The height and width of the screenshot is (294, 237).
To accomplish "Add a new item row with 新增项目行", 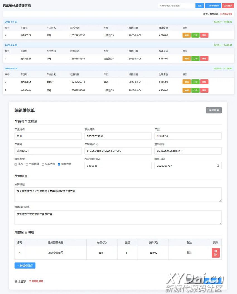I will [x=25, y=266].
